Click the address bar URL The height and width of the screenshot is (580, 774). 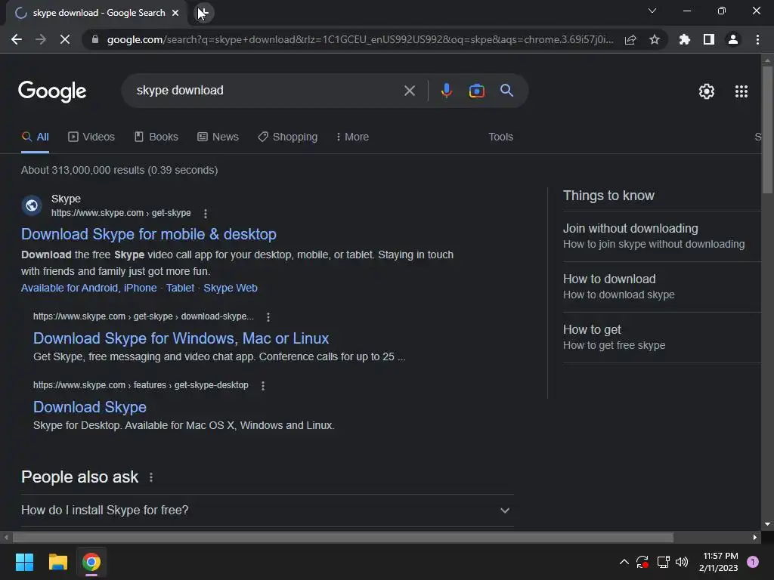point(361,39)
